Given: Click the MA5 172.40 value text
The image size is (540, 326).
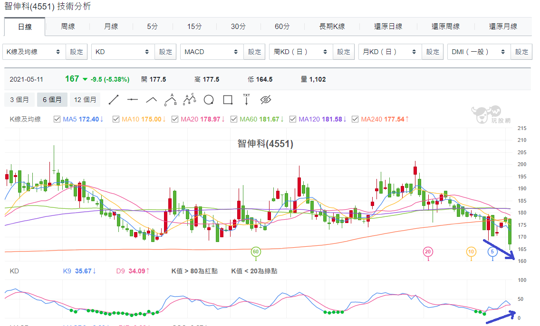Looking at the screenshot, I should pyautogui.click(x=83, y=119).
